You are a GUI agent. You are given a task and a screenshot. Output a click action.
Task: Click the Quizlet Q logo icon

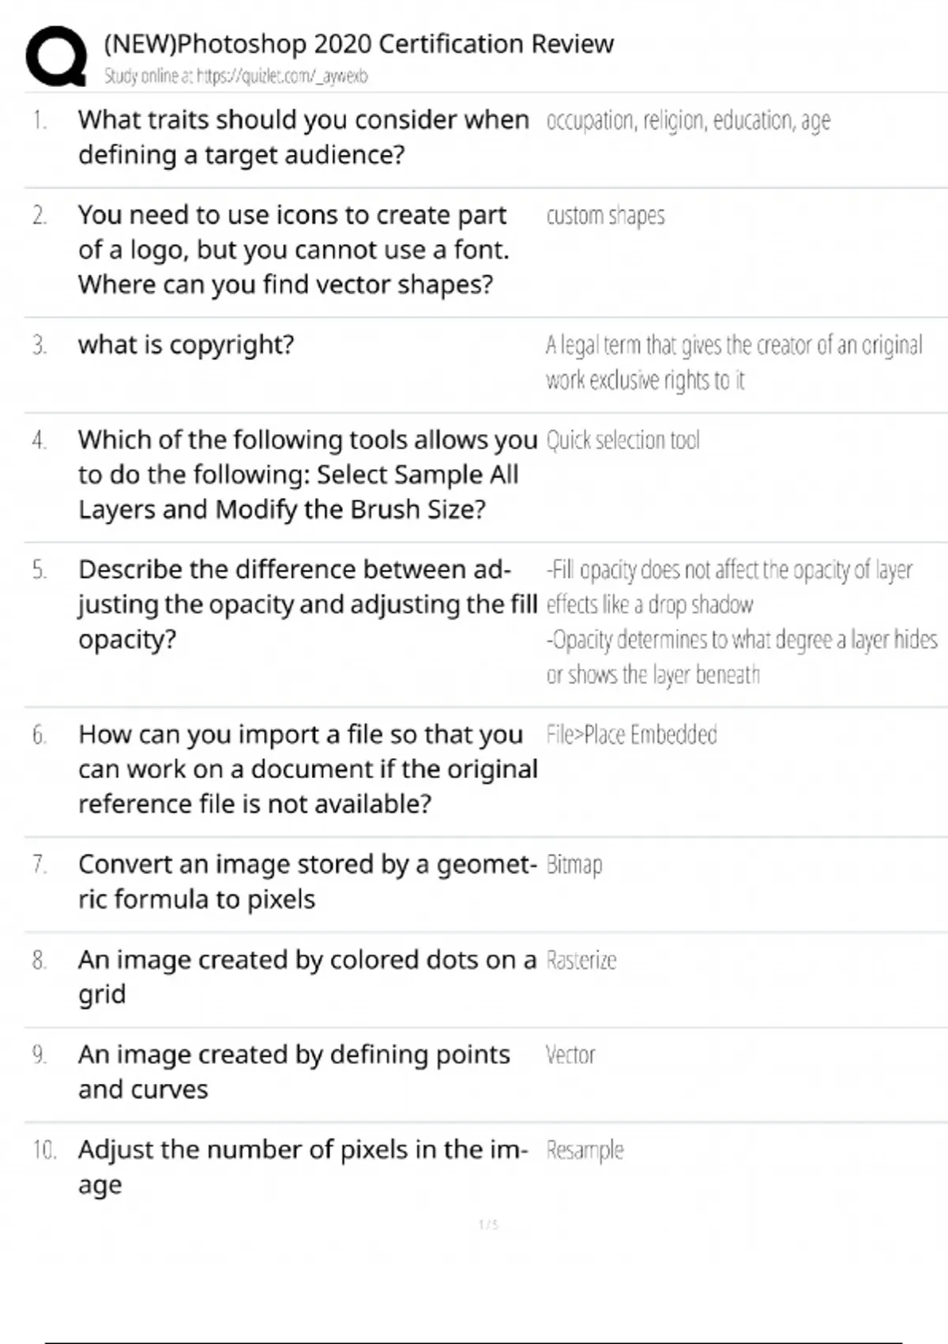click(56, 56)
